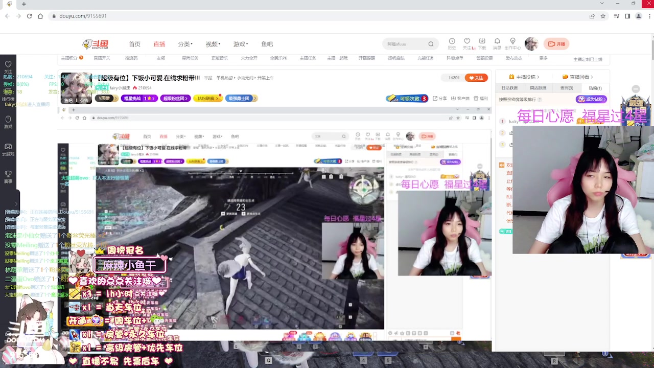Click the orange 关注 follow button
Image resolution: width=654 pixels, height=368 pixels.
[x=476, y=78]
